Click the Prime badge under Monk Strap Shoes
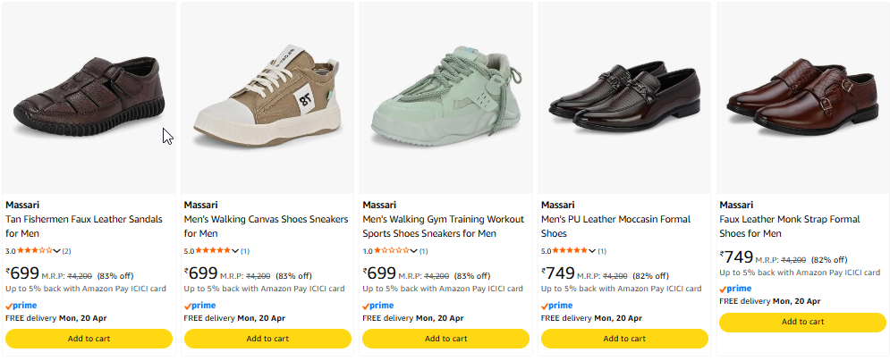 click(735, 289)
